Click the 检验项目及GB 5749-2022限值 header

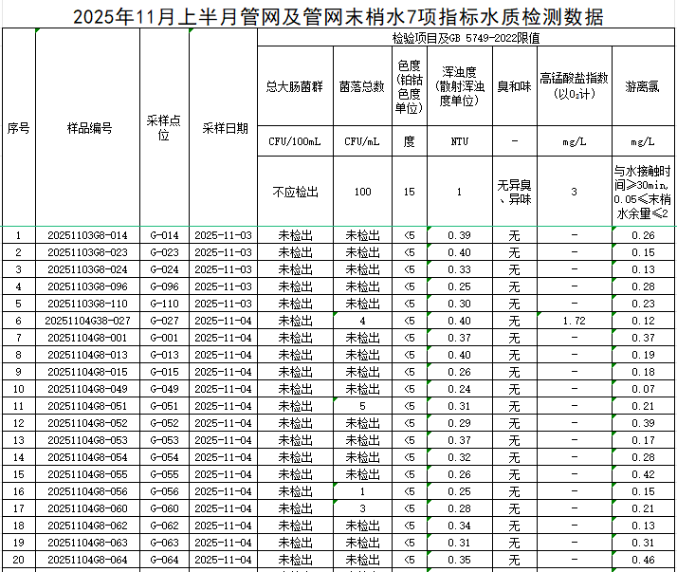point(466,38)
